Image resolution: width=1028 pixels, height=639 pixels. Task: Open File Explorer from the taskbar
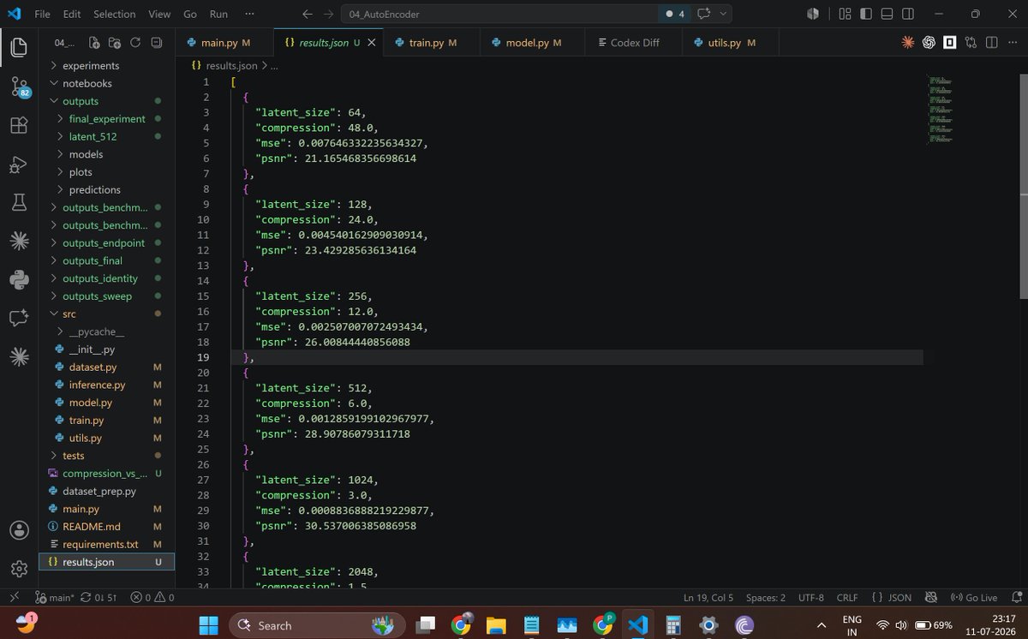496,625
